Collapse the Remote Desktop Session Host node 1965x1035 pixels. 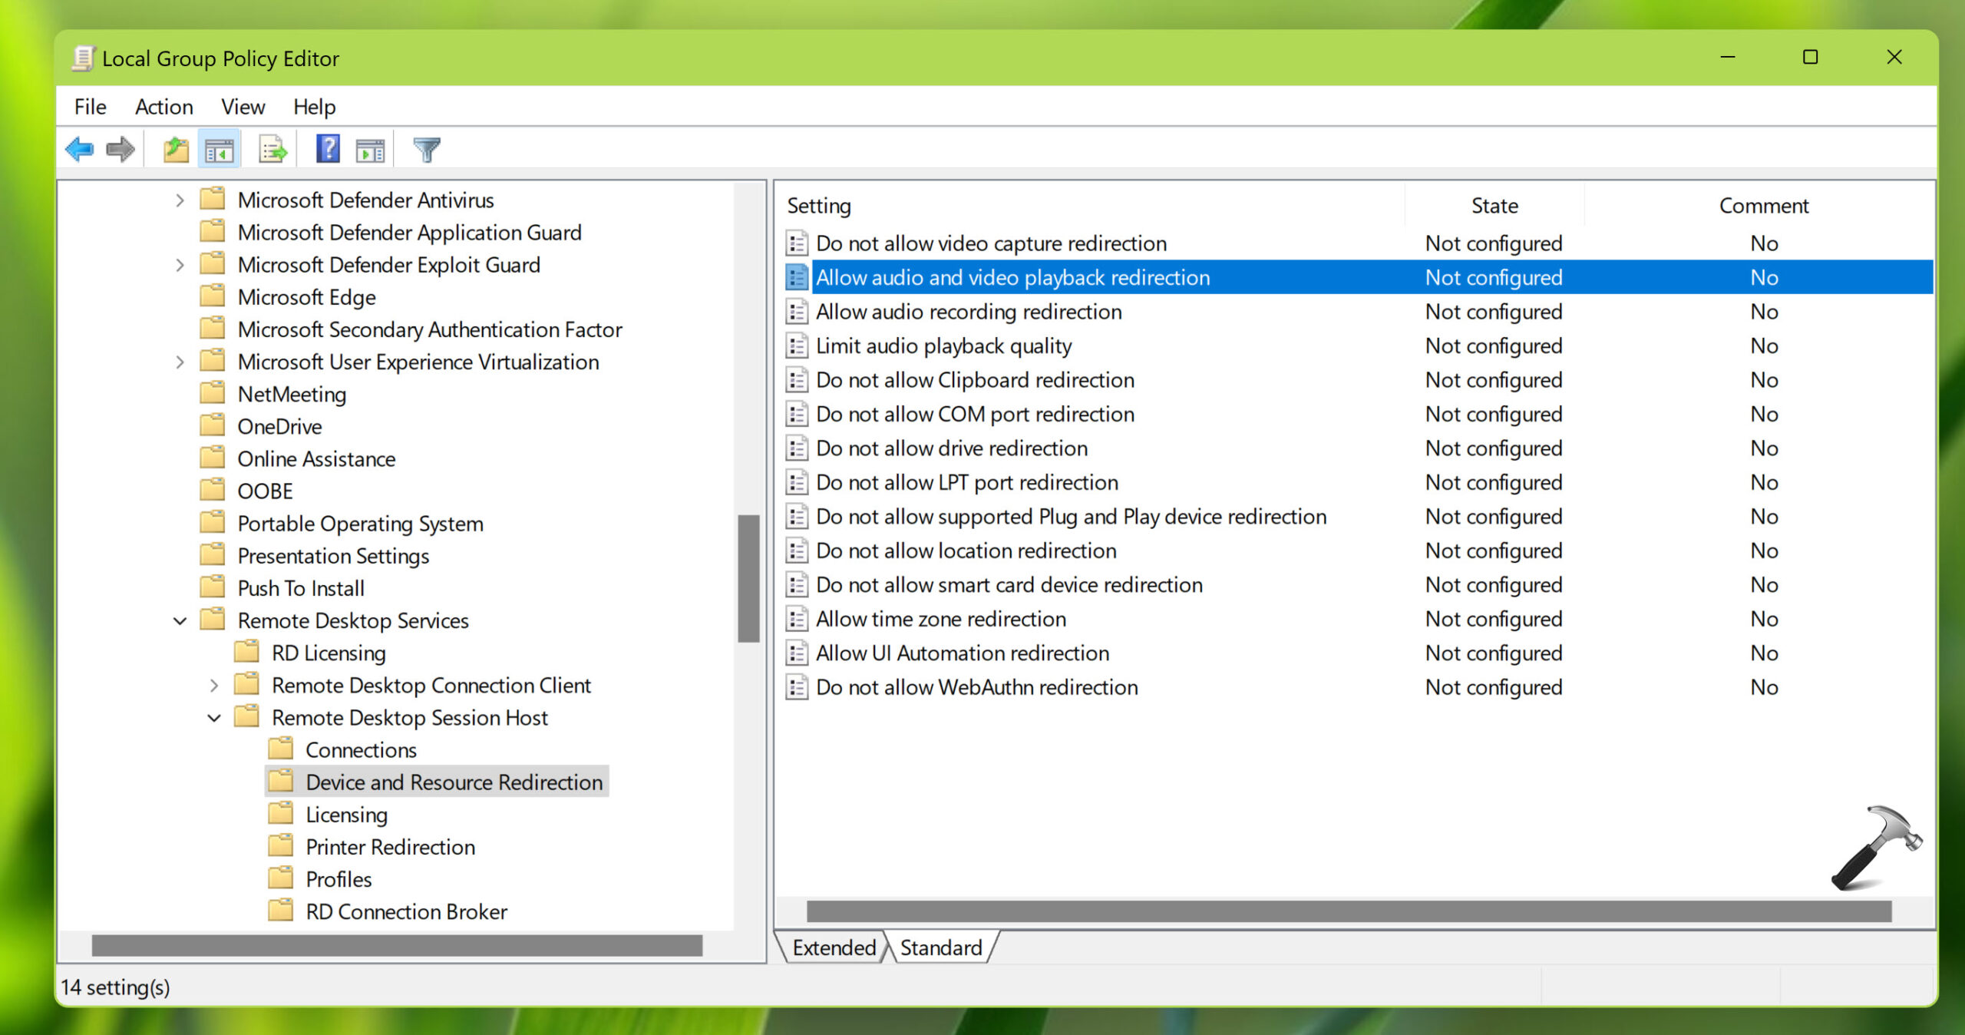pyautogui.click(x=214, y=718)
